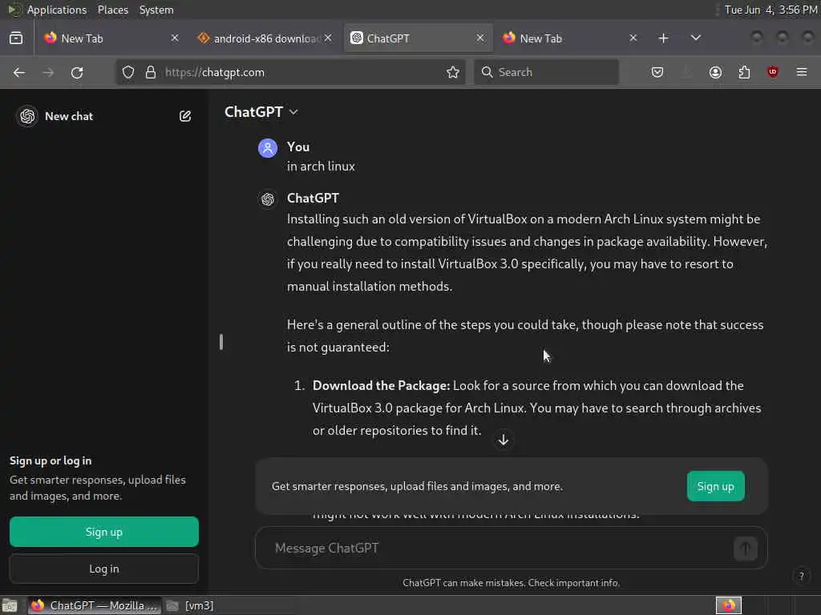The height and width of the screenshot is (615, 821).
Task: Reload the current page
Action: pyautogui.click(x=77, y=72)
